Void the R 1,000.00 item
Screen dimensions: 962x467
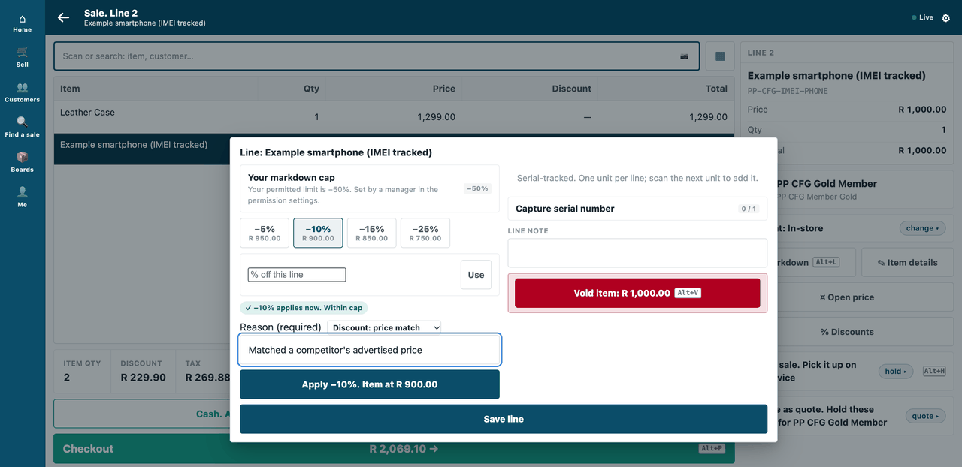(x=637, y=293)
